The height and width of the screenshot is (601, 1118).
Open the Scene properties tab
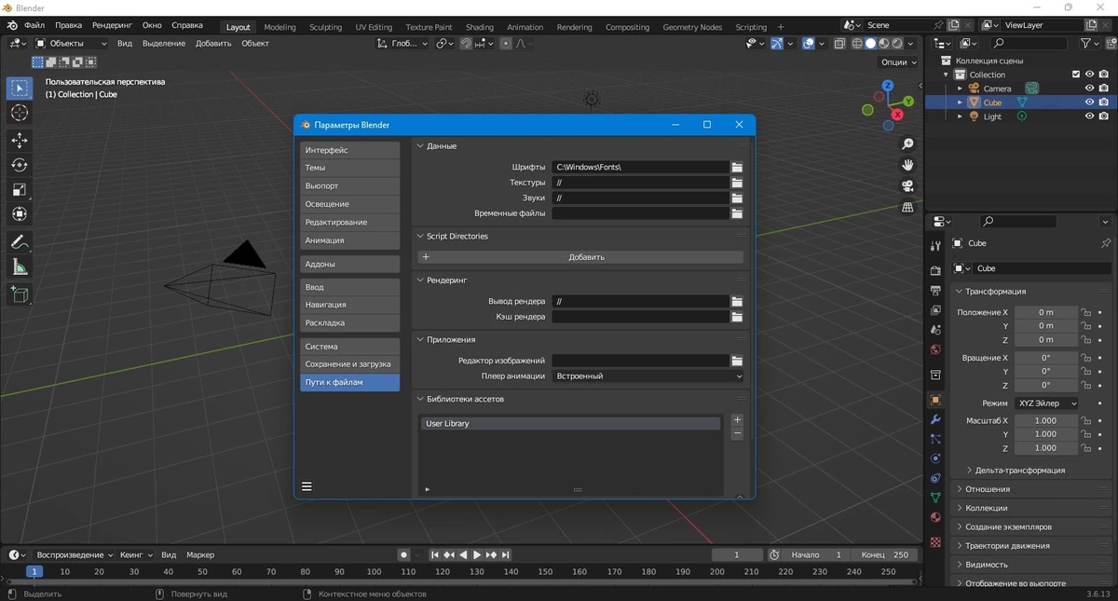[935, 330]
